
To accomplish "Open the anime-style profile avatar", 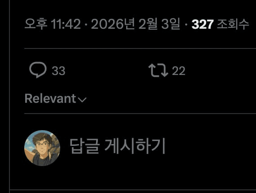I will 42,148.
